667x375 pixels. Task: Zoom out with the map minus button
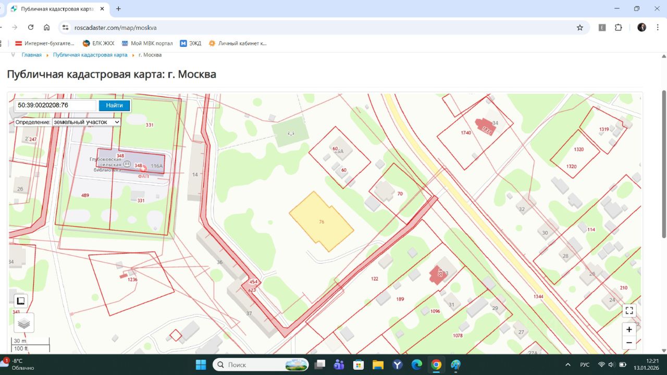pyautogui.click(x=629, y=342)
